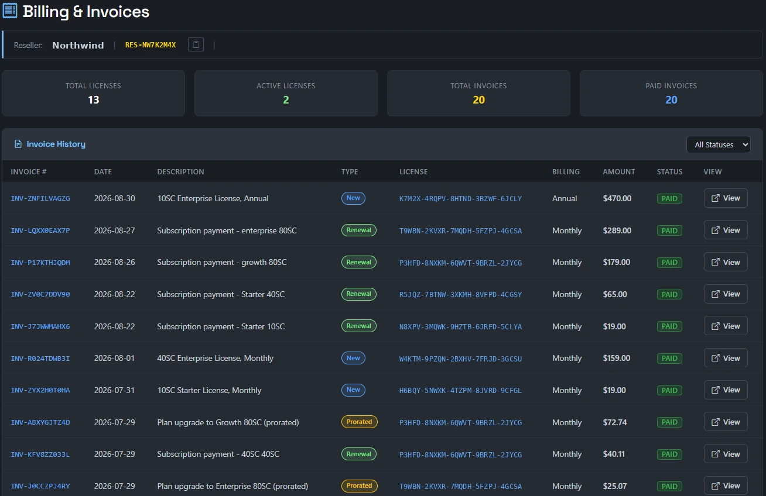Open license key W4KTM-9PZQN-2BXHV-7FRJD-3GCSU
This screenshot has height=496, width=766.
[x=460, y=359]
